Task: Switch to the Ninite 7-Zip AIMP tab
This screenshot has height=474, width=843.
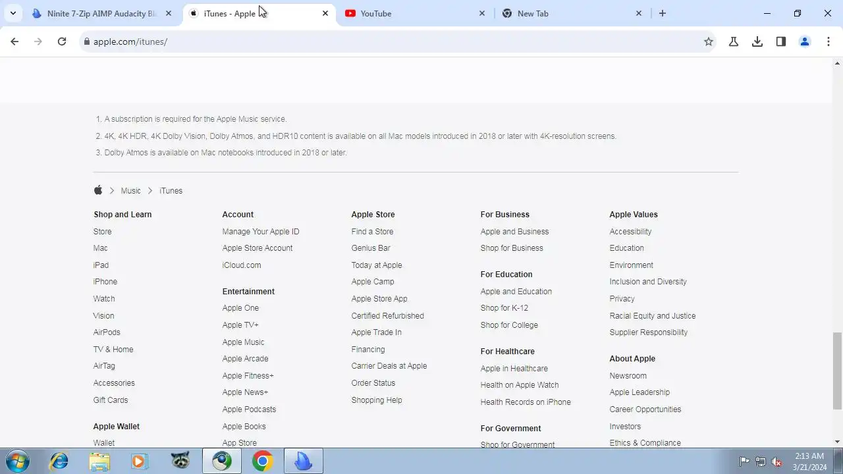Action: point(102,13)
